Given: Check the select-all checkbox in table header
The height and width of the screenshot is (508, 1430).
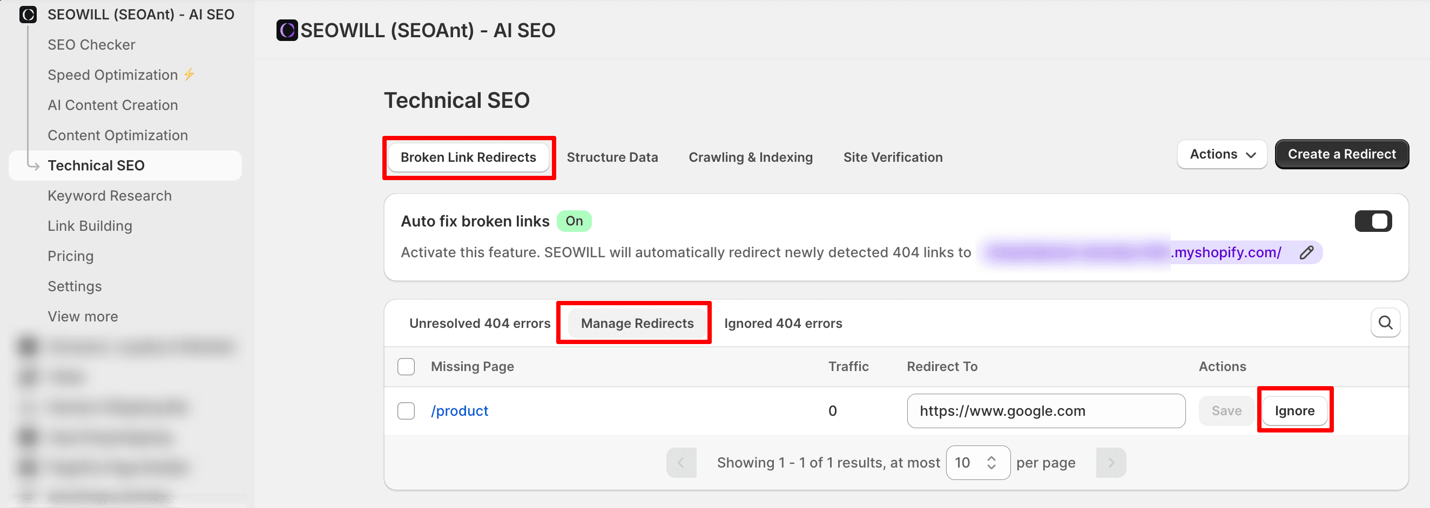Looking at the screenshot, I should click(406, 367).
